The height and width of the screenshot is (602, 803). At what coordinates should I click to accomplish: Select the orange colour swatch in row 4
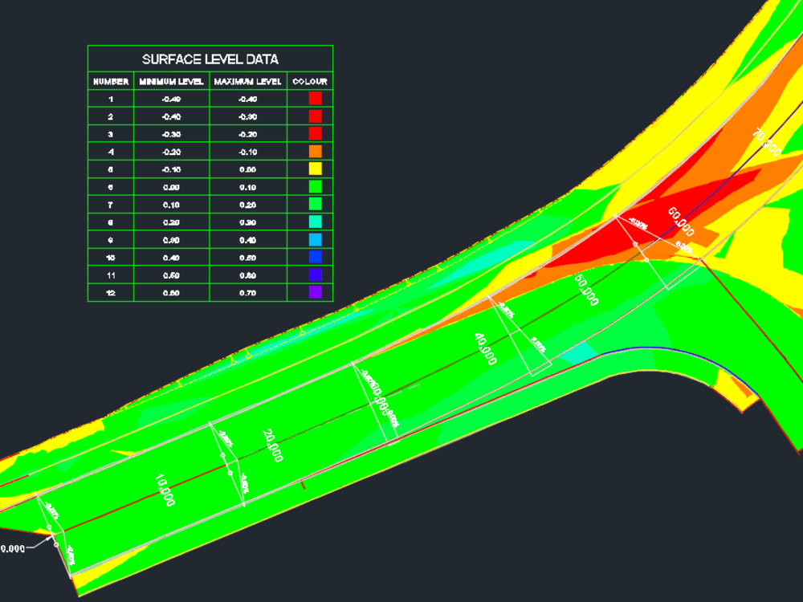[x=316, y=151]
